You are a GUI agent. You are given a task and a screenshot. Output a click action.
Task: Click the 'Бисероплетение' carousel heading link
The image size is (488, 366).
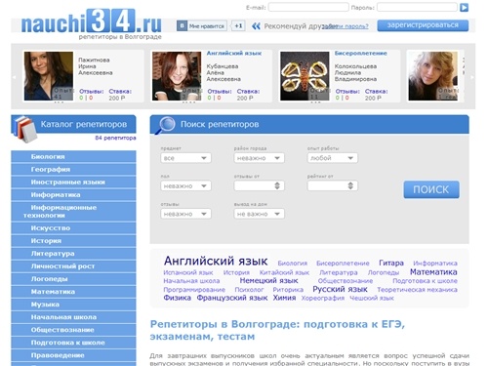pyautogui.click(x=361, y=53)
